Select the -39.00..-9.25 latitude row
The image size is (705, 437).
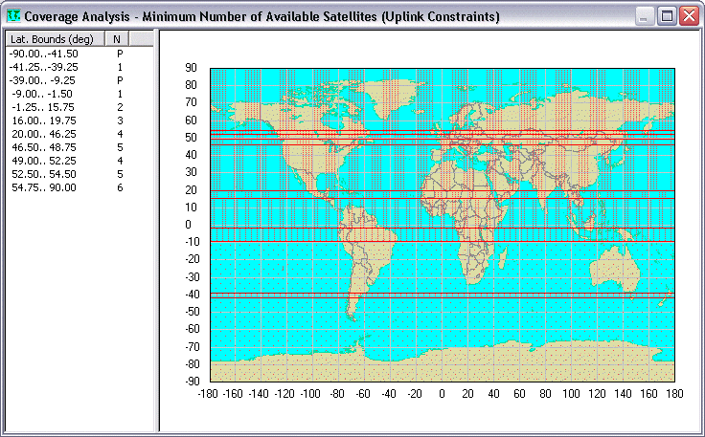44,81
